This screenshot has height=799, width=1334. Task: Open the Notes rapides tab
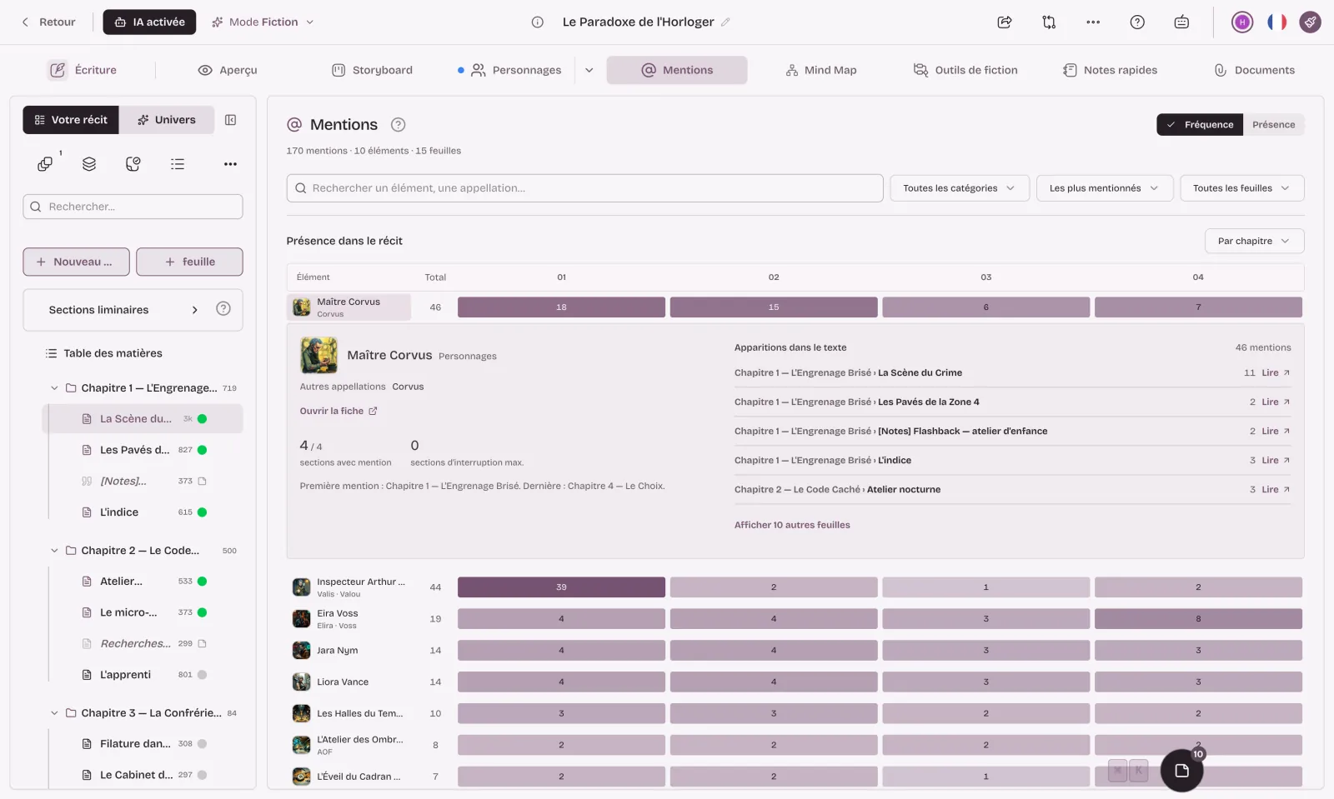[1110, 70]
